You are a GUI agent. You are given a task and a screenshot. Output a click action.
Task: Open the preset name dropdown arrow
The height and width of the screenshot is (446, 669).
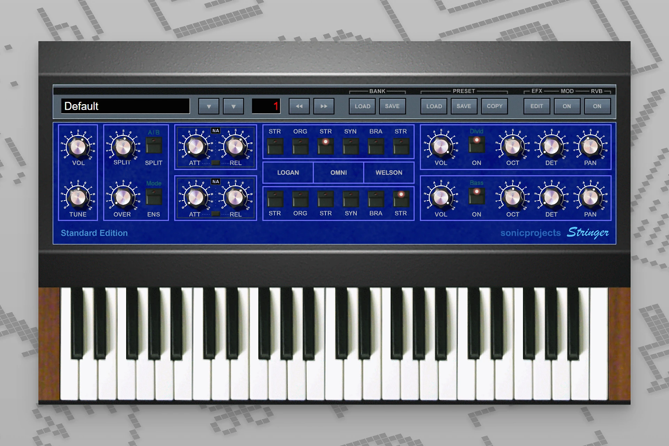tap(208, 106)
